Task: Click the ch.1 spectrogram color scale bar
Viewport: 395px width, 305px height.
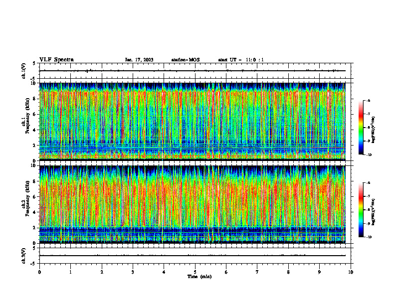Action: point(361,128)
